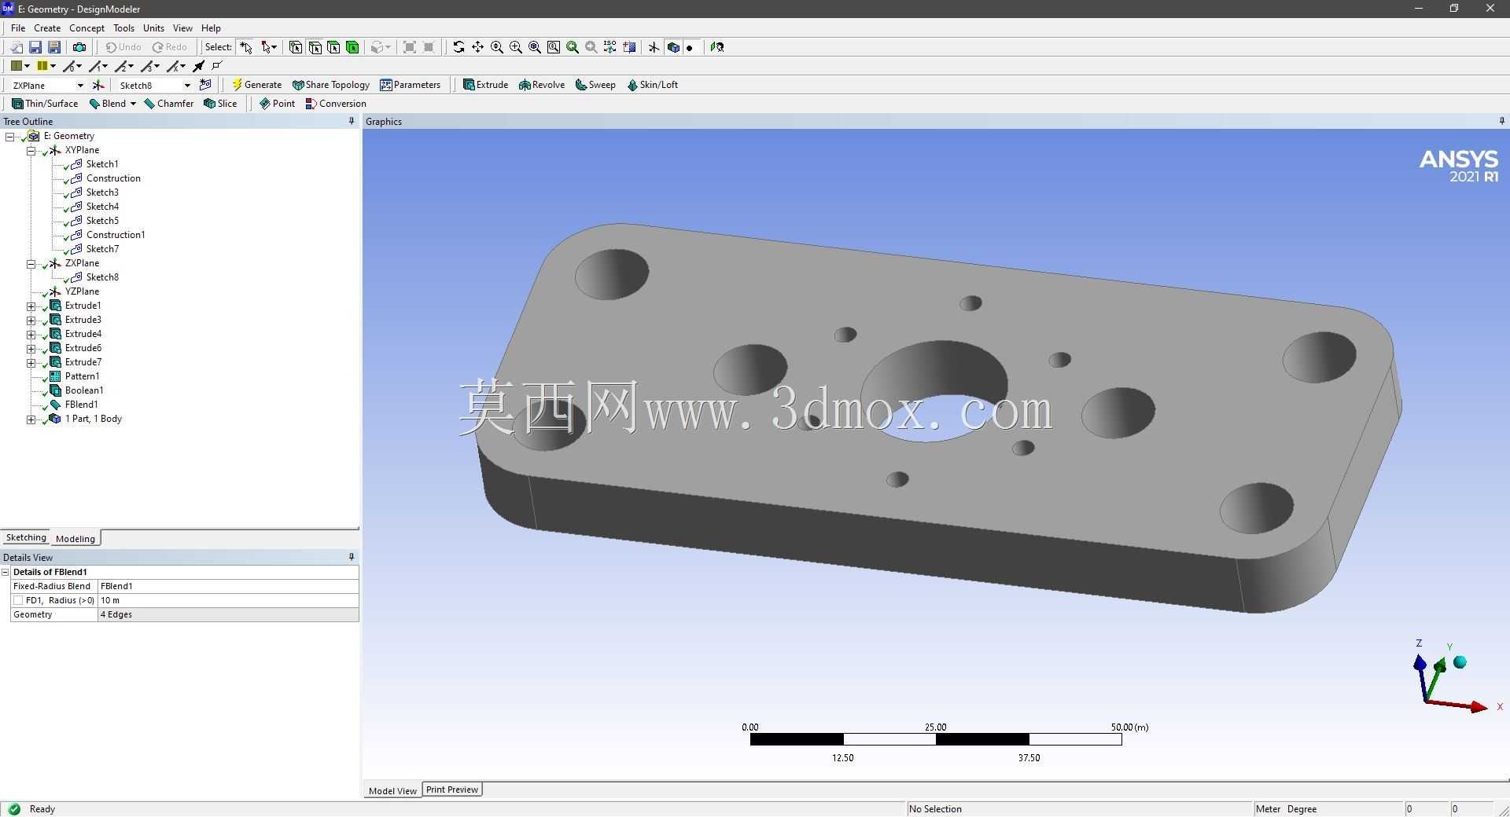Toggle display of the plane icon
This screenshot has height=817, width=1510.
point(654,47)
